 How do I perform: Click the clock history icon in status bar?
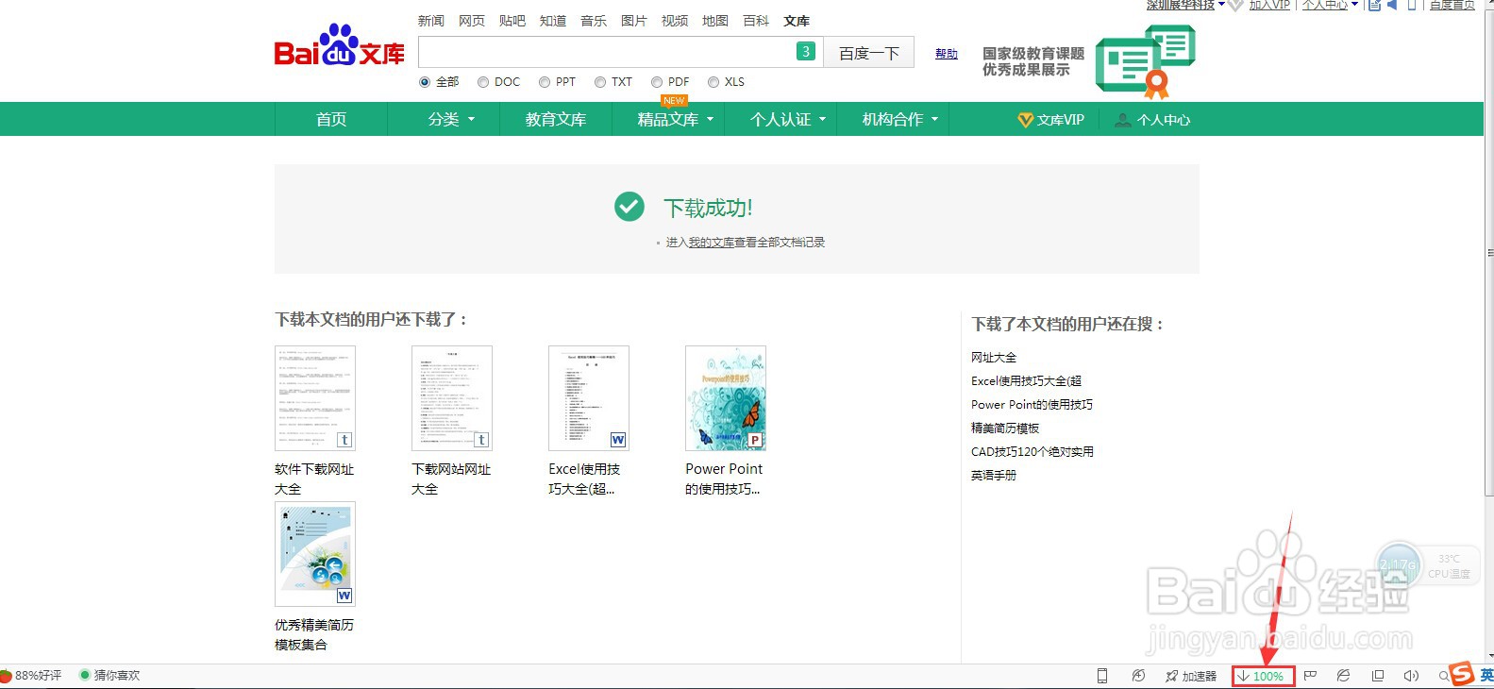click(x=1138, y=676)
